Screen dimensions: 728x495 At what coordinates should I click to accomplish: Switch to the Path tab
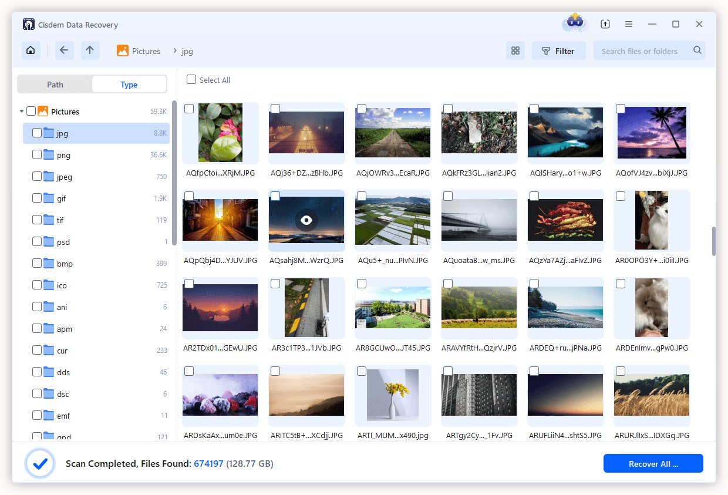56,84
